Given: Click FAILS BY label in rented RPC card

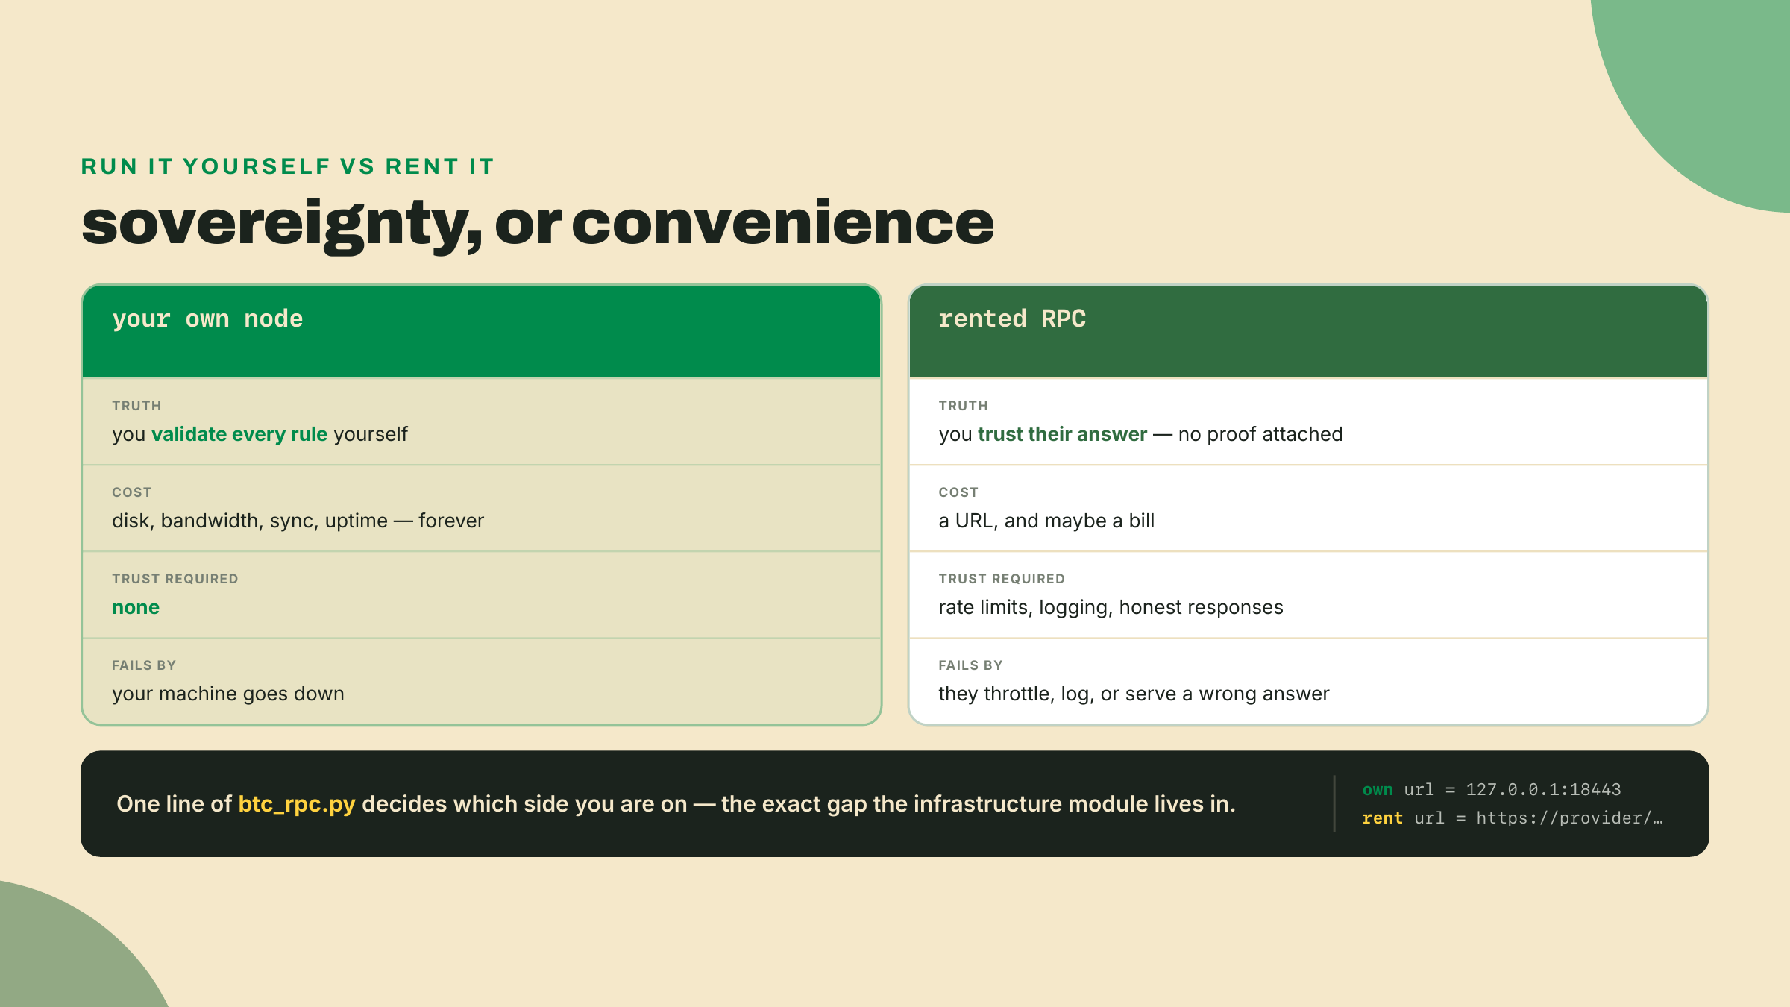Looking at the screenshot, I should point(970,665).
